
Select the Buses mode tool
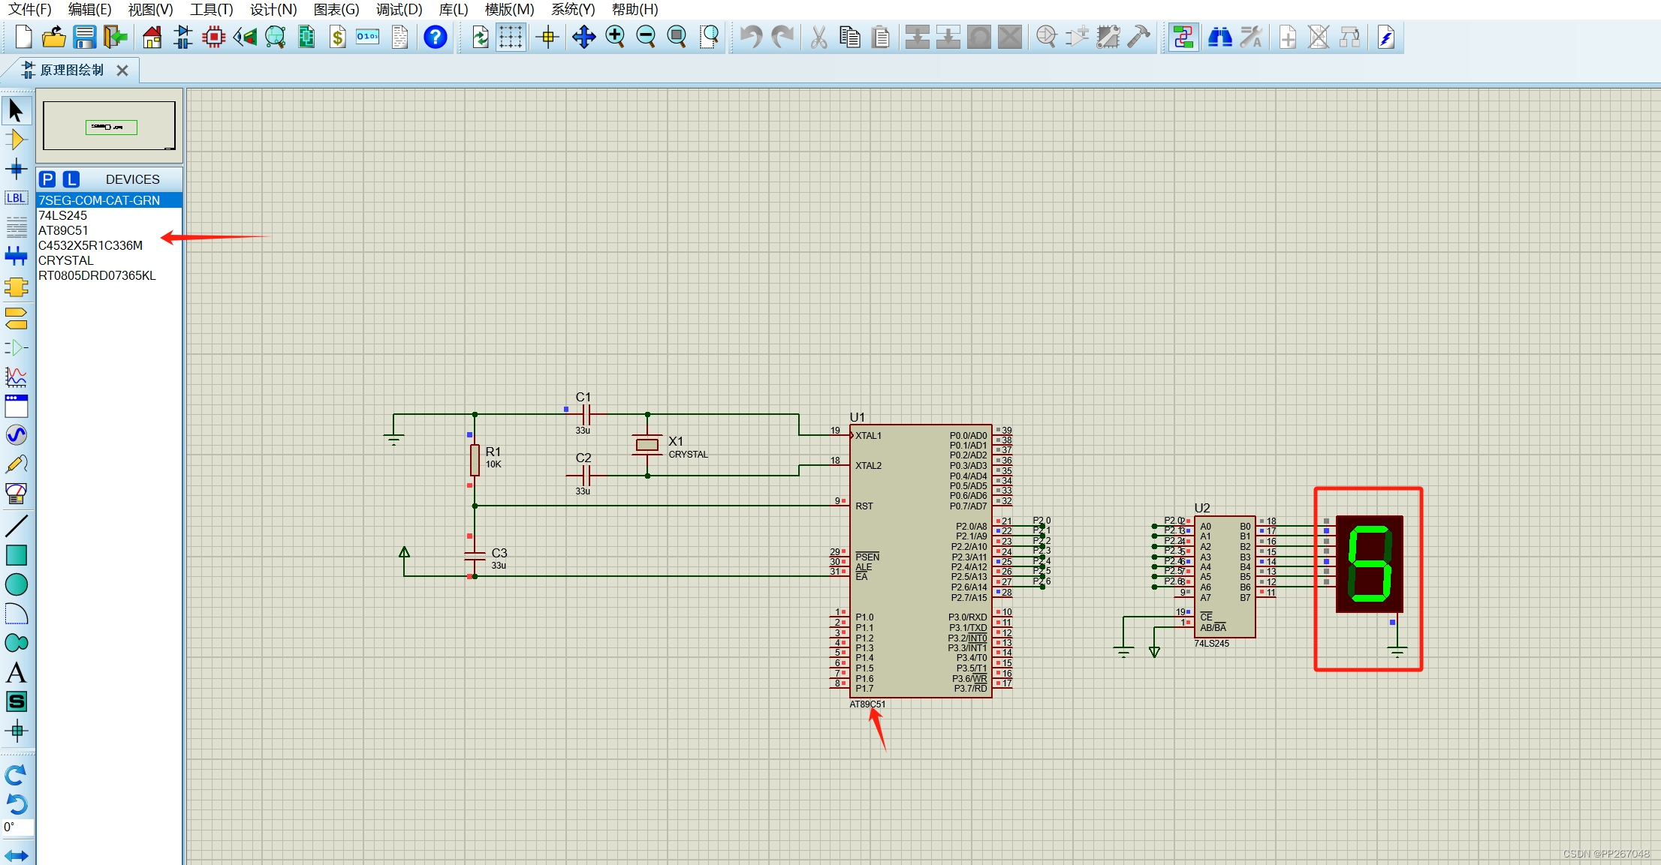pos(16,257)
